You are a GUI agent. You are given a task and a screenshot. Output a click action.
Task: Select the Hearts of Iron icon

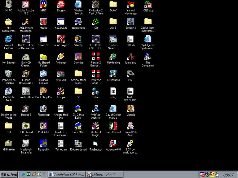[x=26, y=91]
